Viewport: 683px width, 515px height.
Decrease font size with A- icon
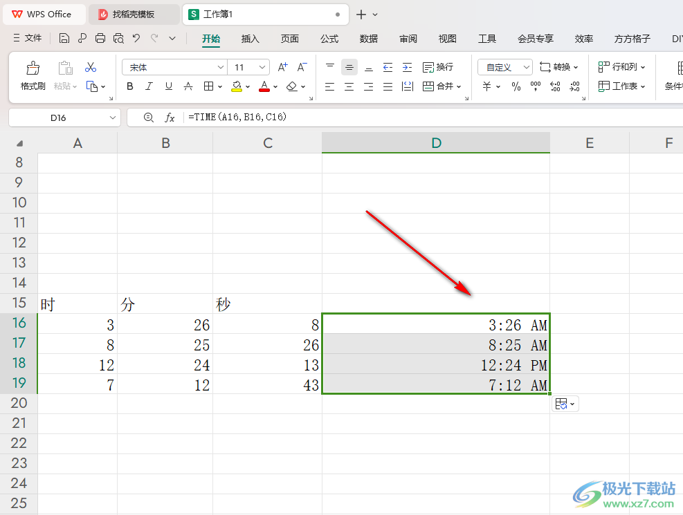point(302,67)
